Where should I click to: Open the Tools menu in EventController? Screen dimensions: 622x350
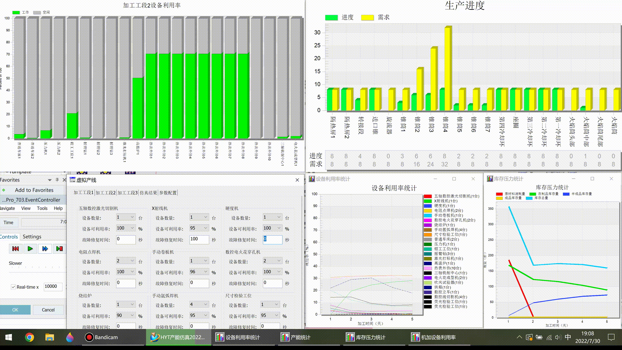[x=42, y=208]
